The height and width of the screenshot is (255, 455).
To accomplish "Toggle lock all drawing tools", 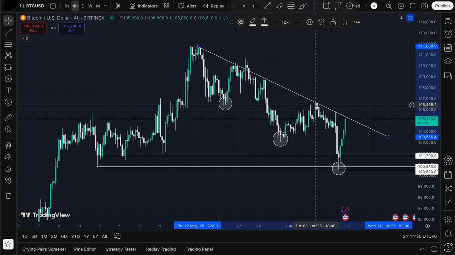I will point(8,169).
